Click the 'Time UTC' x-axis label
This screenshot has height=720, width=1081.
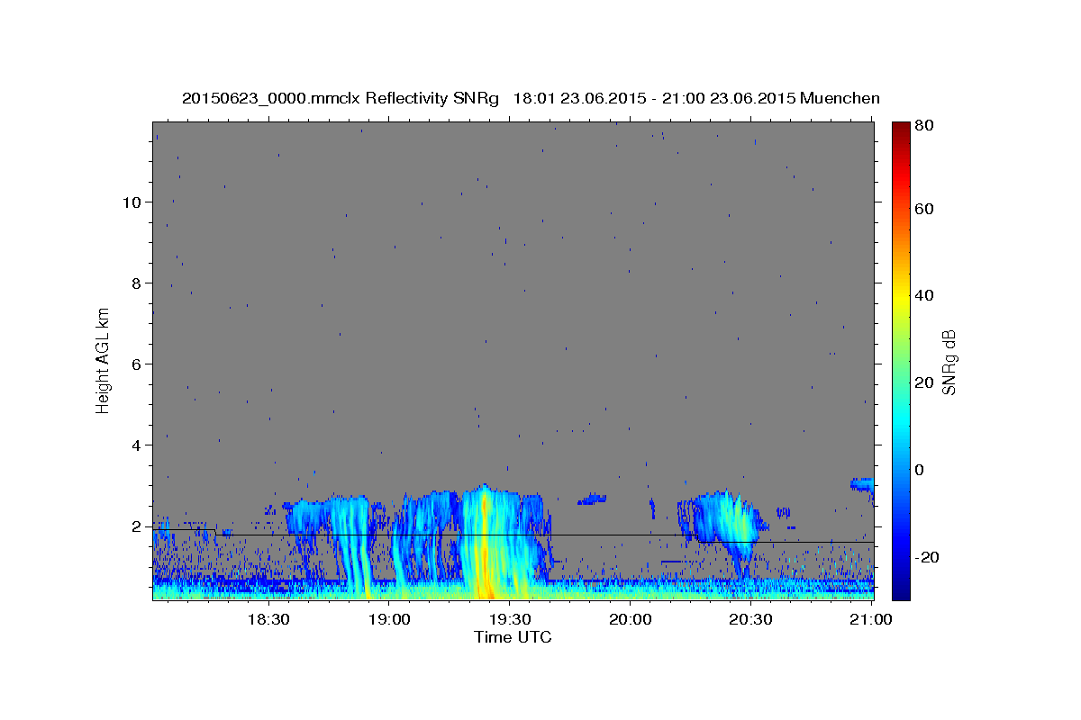[x=513, y=637]
